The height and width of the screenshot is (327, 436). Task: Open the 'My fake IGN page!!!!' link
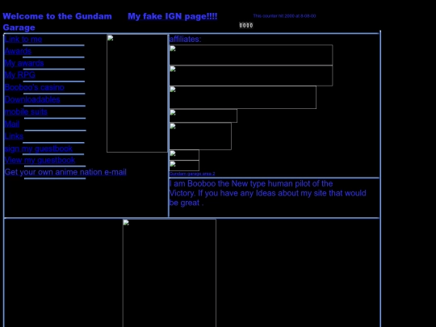coord(173,16)
